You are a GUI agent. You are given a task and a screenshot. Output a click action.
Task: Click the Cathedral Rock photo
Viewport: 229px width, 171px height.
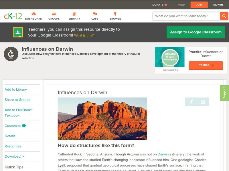pyautogui.click(x=102, y=119)
